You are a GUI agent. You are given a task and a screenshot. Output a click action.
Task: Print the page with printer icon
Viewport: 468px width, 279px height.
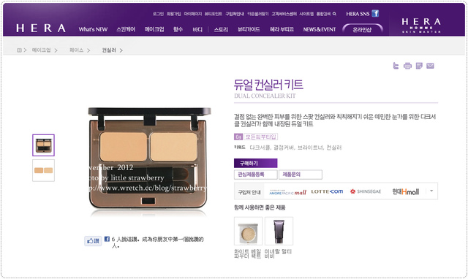[x=407, y=66]
